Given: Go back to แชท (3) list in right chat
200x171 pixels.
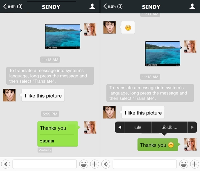Looking at the screenshot, I should point(113,6).
